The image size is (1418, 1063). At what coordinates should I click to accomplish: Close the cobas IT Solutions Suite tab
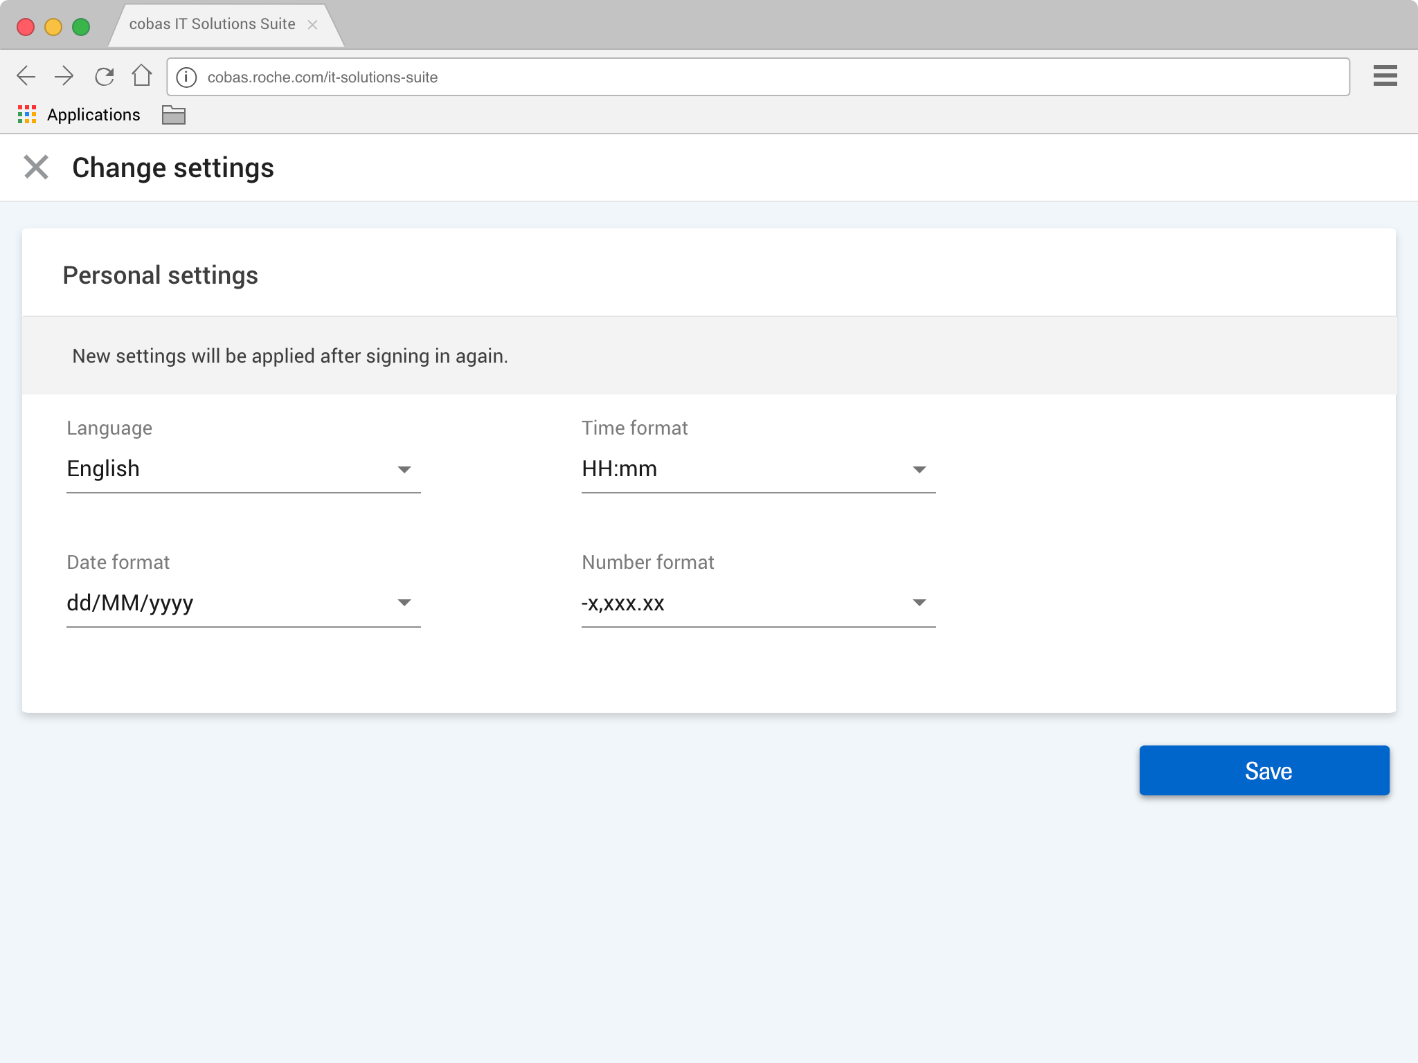(312, 25)
